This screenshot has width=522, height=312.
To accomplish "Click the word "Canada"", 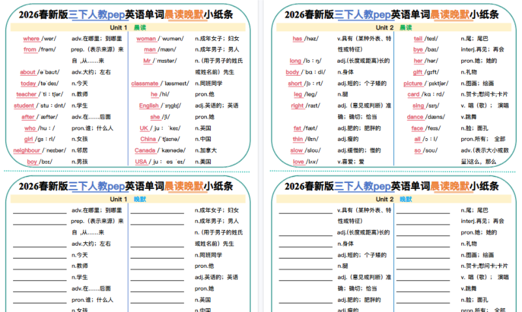I will pyautogui.click(x=145, y=150).
